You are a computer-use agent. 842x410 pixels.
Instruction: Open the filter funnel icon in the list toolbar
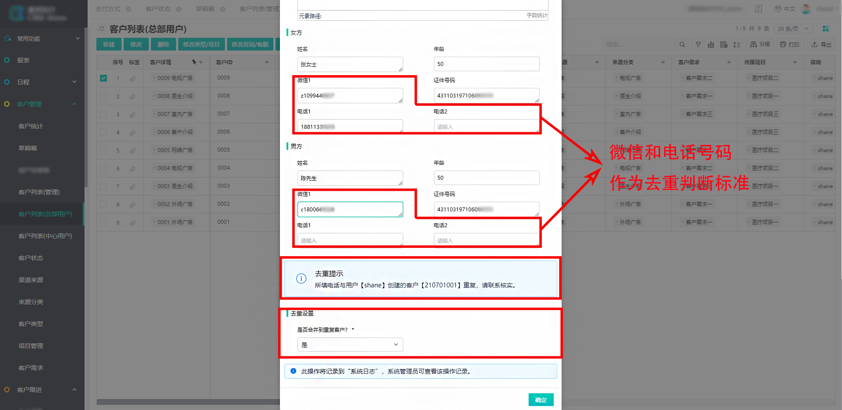coord(698,44)
